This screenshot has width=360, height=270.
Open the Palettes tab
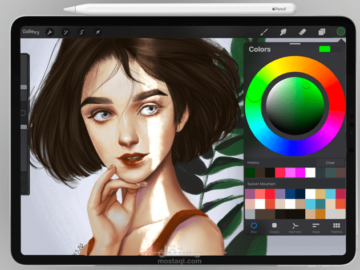tap(337, 228)
